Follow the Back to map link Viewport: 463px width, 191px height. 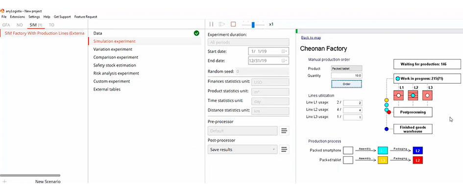click(x=311, y=38)
